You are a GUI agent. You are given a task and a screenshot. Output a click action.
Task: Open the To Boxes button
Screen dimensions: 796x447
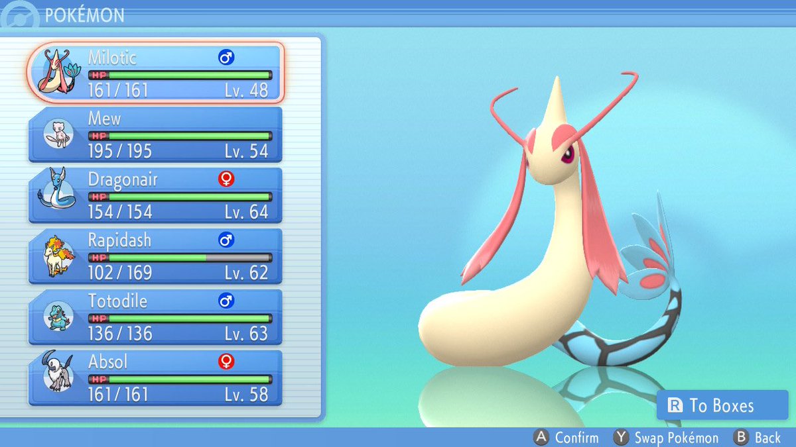[722, 405]
